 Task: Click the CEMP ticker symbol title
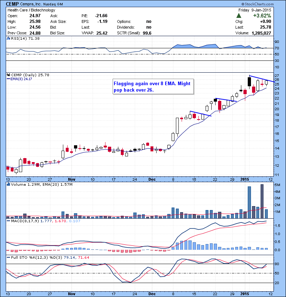12,4
